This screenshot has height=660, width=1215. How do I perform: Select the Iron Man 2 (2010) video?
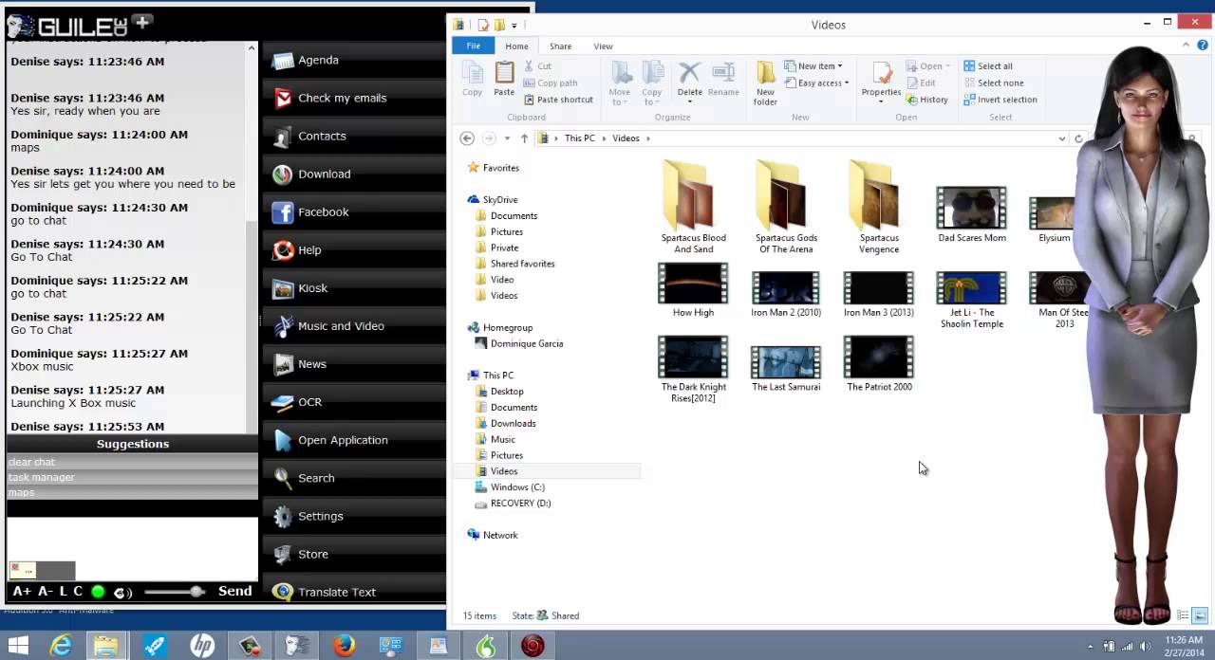tap(786, 294)
